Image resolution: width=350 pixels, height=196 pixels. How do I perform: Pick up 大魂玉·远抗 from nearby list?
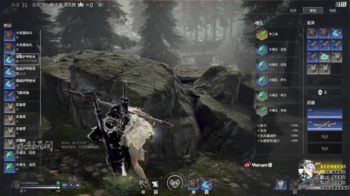coord(22,167)
